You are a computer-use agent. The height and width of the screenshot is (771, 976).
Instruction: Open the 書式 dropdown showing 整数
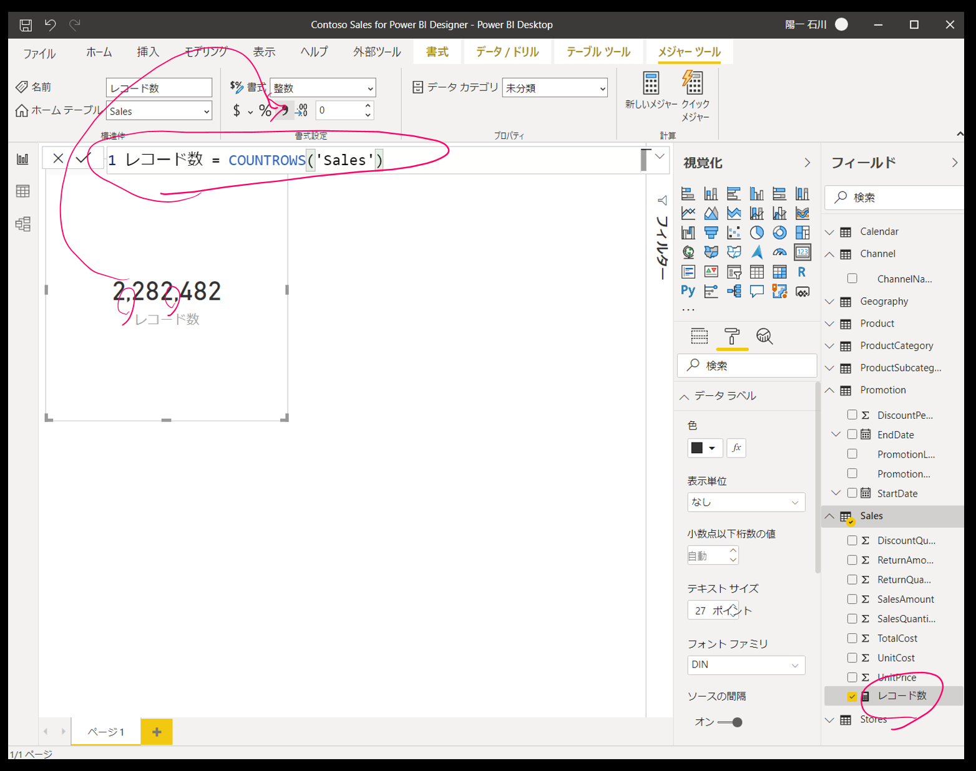coord(323,88)
